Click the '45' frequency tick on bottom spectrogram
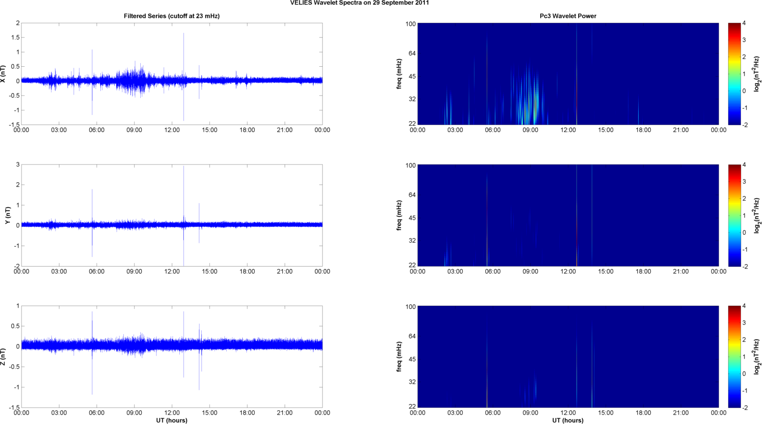This screenshot has width=762, height=424. (x=412, y=360)
